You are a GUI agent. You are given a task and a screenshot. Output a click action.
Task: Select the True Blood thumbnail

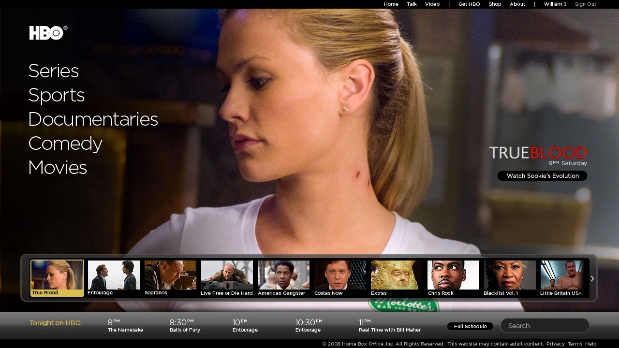(x=57, y=278)
